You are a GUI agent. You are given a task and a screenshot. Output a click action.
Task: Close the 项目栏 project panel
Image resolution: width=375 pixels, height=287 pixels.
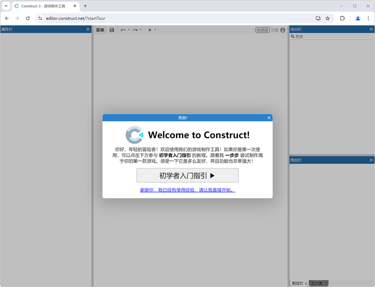click(371, 29)
